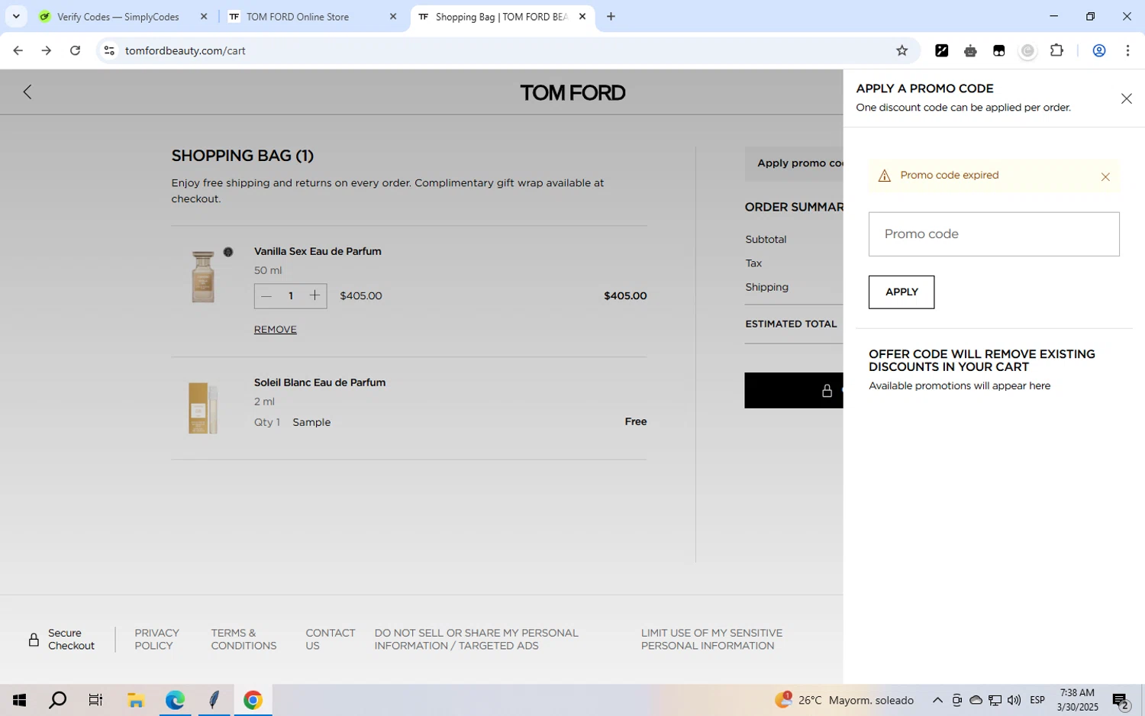Open the Terms & Conditions link
The width and height of the screenshot is (1145, 716).
coord(244,640)
